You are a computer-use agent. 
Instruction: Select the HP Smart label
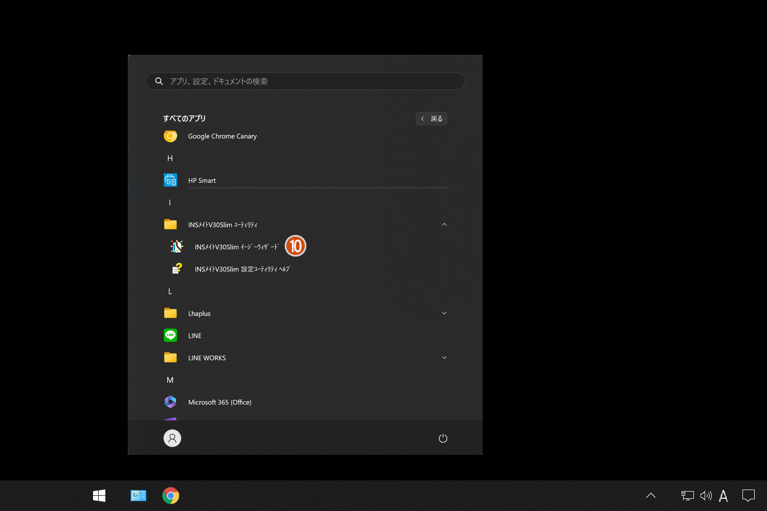point(202,180)
